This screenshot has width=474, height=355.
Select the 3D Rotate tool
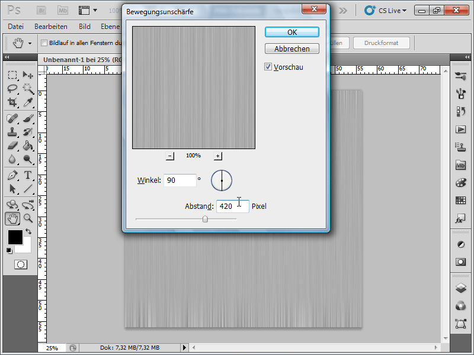coord(12,205)
